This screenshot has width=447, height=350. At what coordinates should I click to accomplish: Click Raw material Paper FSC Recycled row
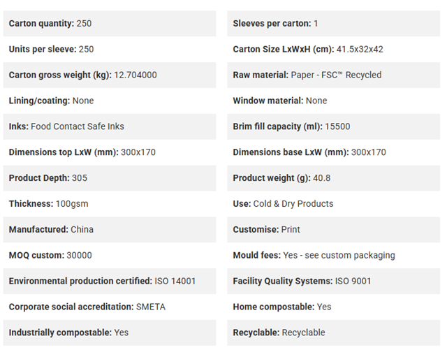[x=334, y=75]
